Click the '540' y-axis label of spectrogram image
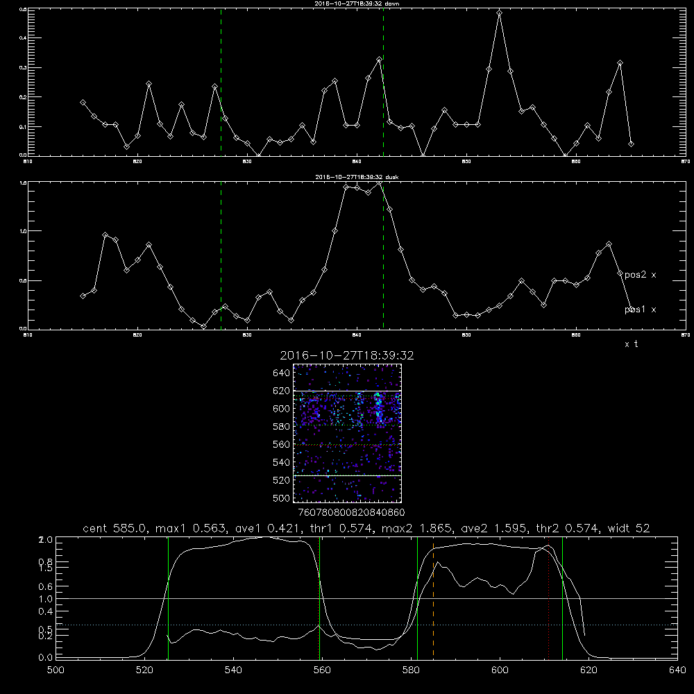The width and height of the screenshot is (694, 694). [282, 462]
